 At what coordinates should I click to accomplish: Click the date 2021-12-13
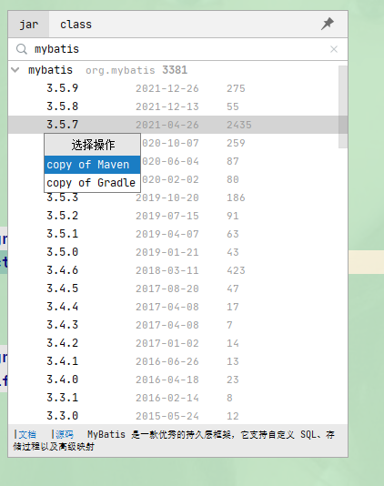[167, 106]
